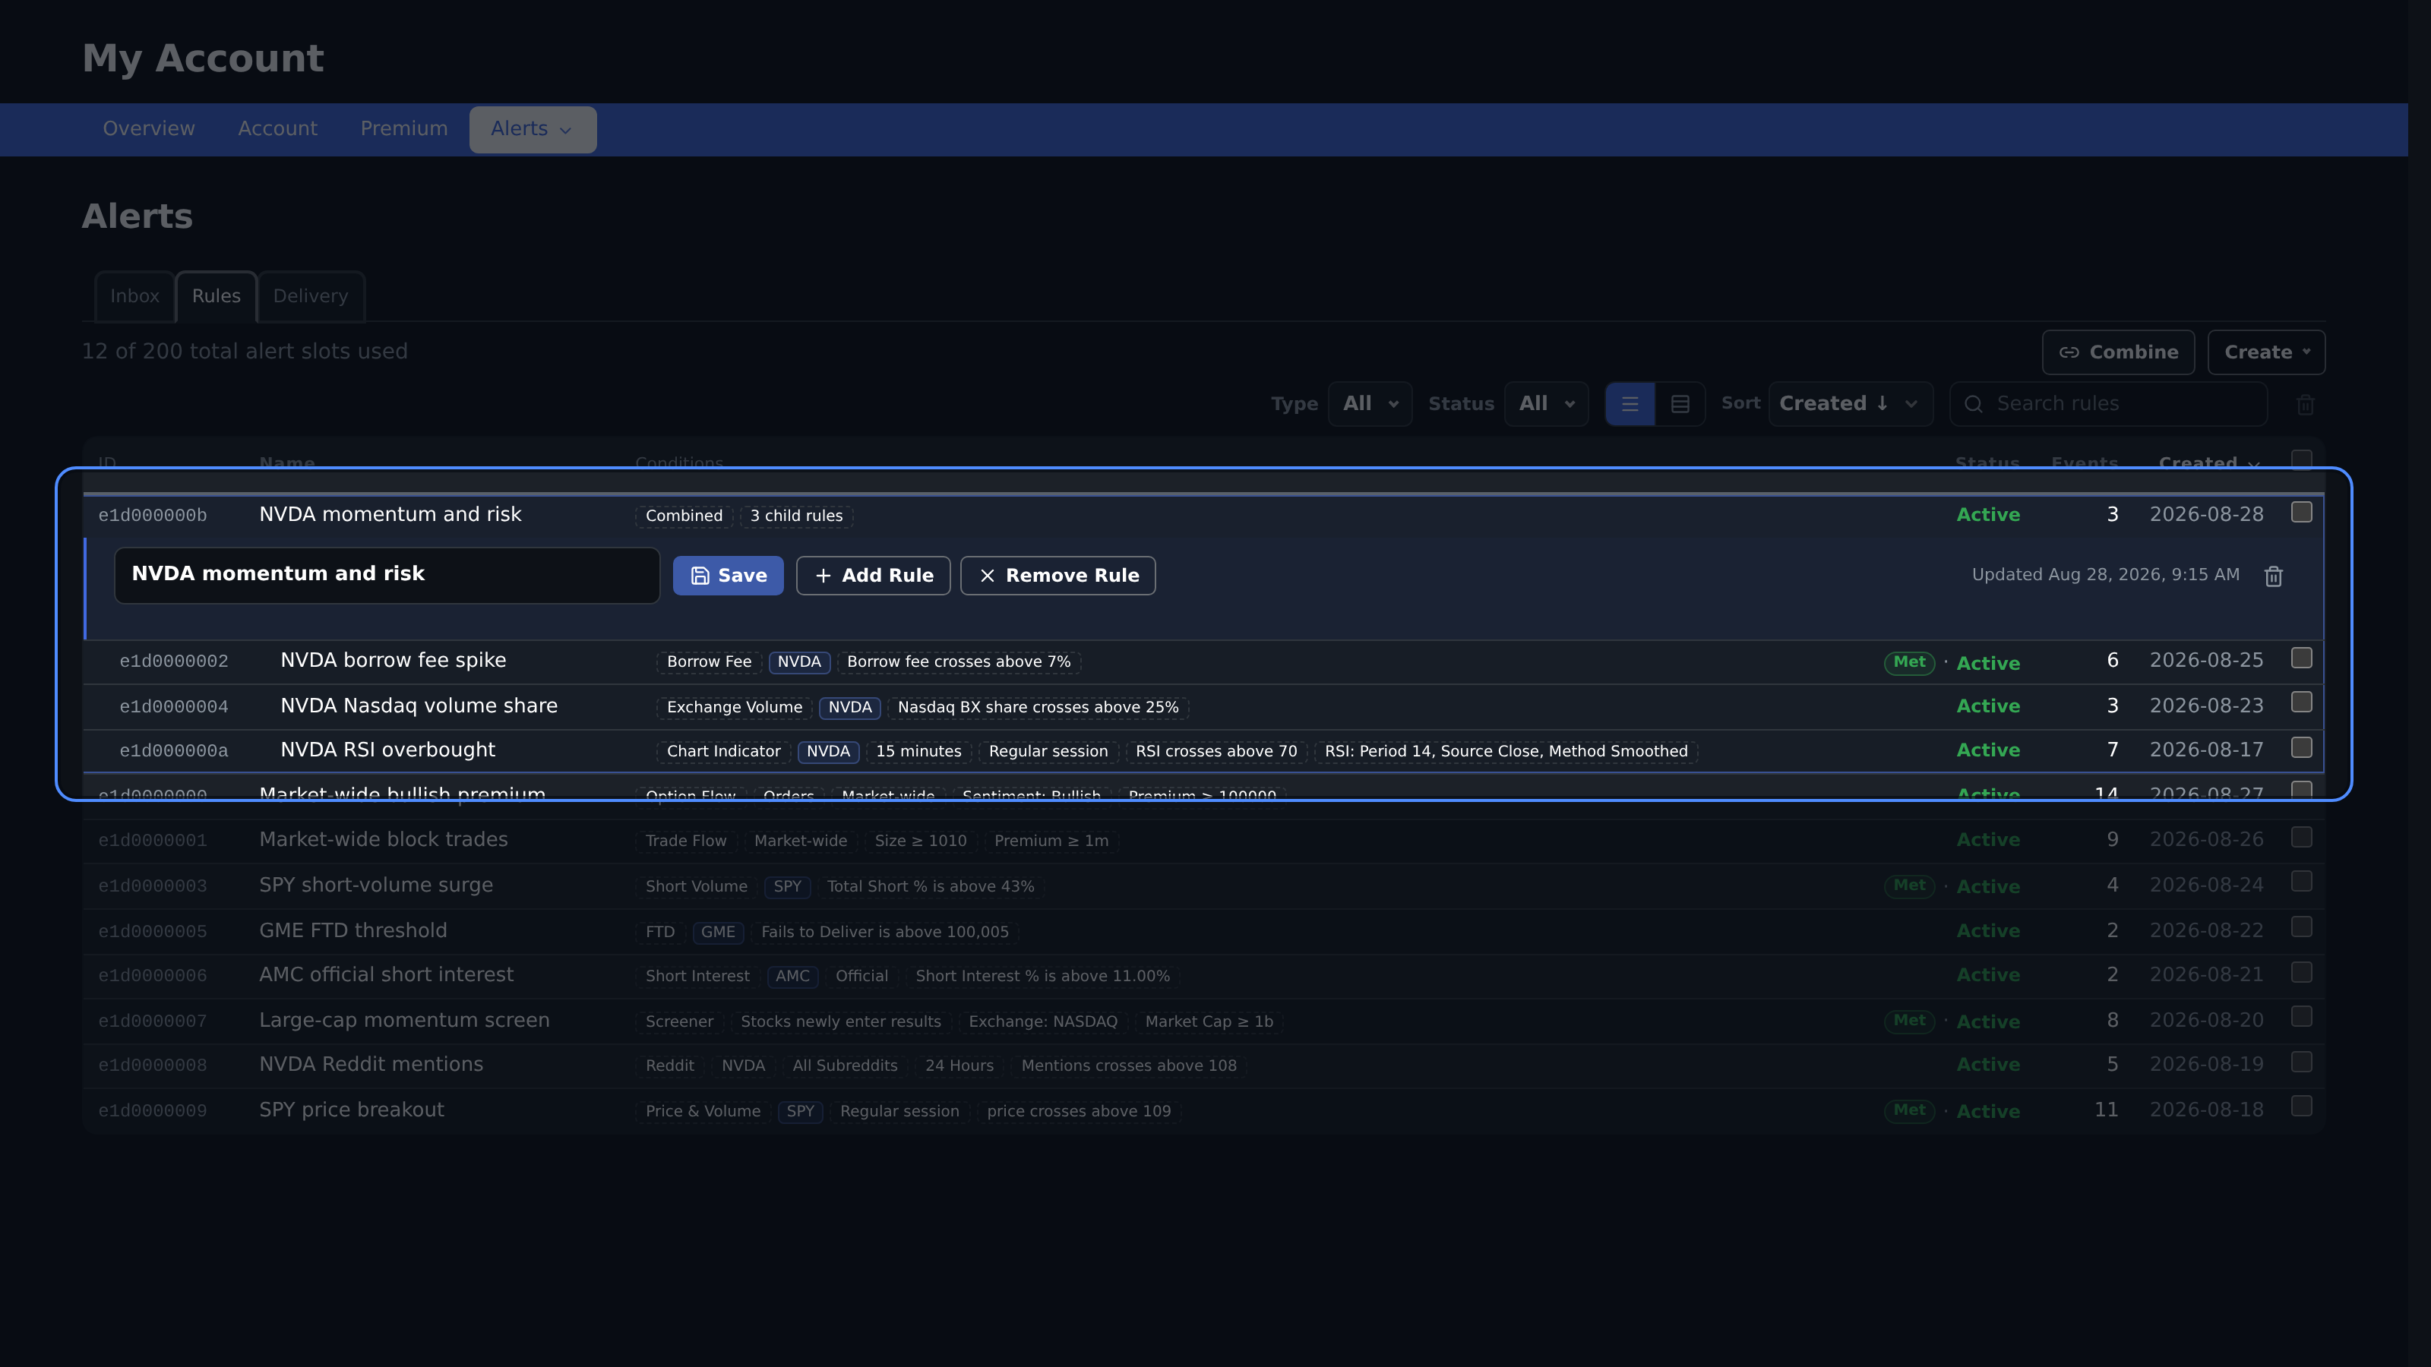Open the Sort by Created dropdown
The width and height of the screenshot is (2431, 1367).
click(1851, 404)
